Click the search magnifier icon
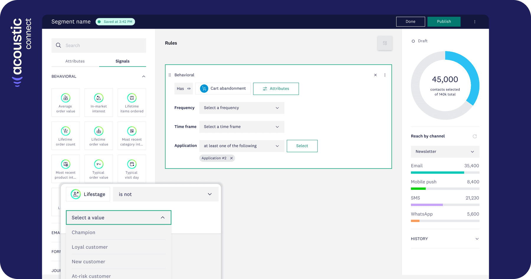This screenshot has width=531, height=279. point(59,45)
